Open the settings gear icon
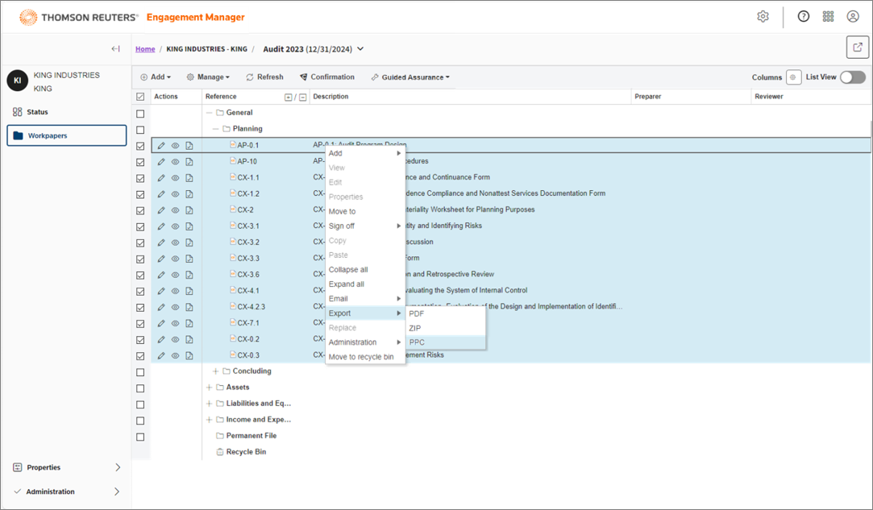The image size is (873, 510). tap(763, 17)
